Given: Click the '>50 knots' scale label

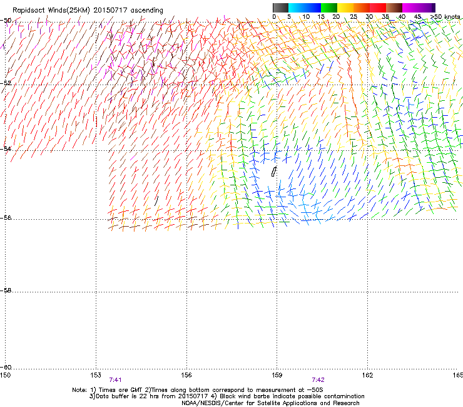Looking at the screenshot, I should tap(445, 17).
